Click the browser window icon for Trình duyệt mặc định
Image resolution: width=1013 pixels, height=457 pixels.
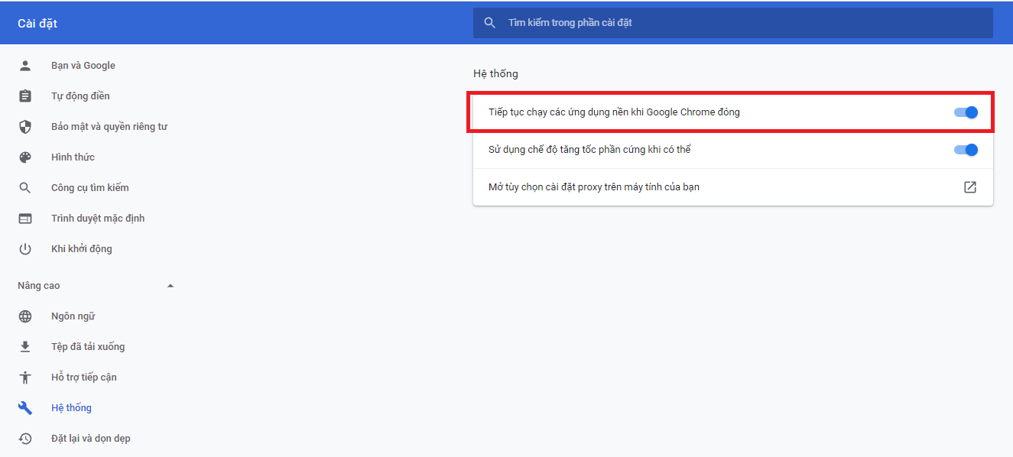(25, 219)
